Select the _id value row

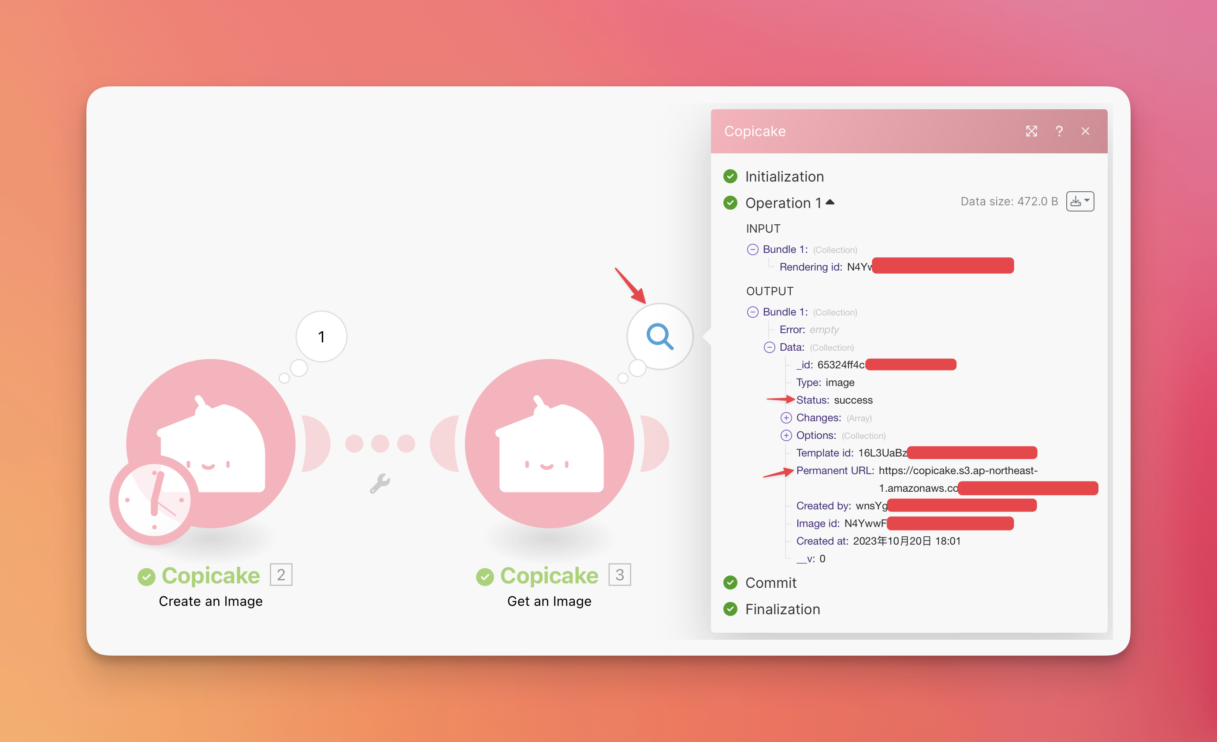(876, 365)
